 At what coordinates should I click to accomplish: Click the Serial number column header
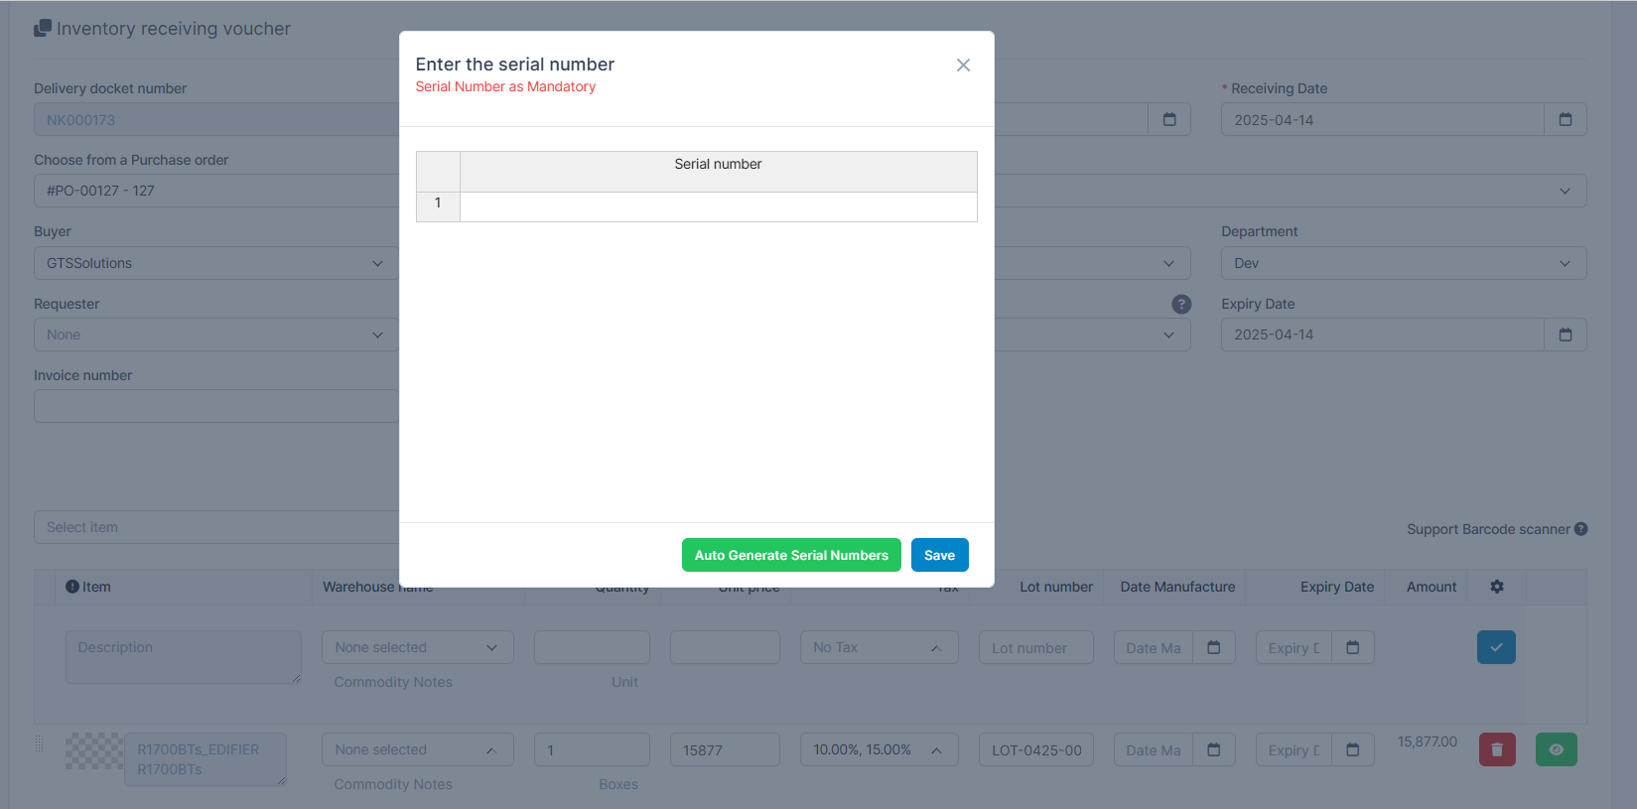(x=718, y=165)
